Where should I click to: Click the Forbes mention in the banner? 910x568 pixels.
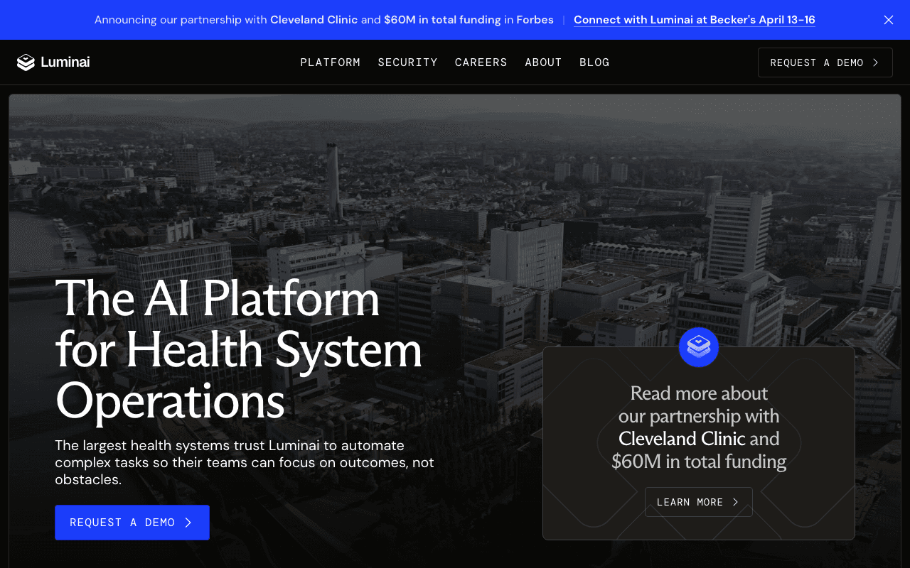click(535, 20)
